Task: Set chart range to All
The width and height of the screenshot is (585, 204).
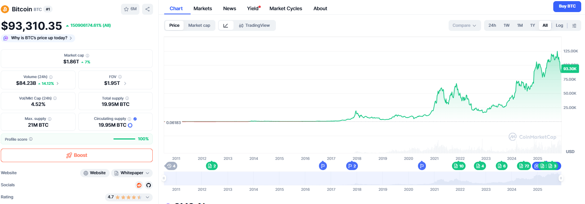Action: (x=545, y=25)
